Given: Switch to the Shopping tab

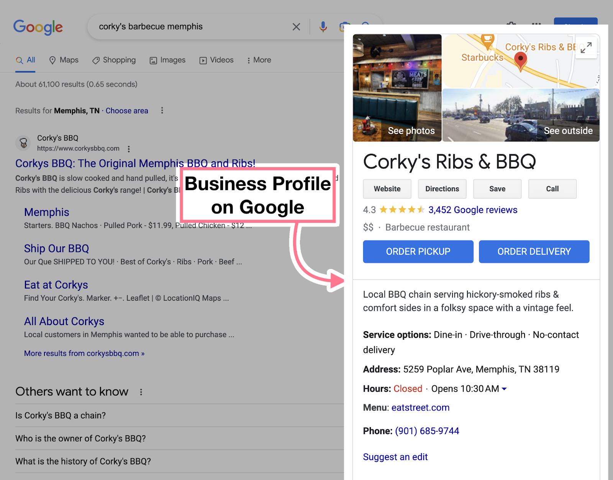Looking at the screenshot, I should [114, 60].
